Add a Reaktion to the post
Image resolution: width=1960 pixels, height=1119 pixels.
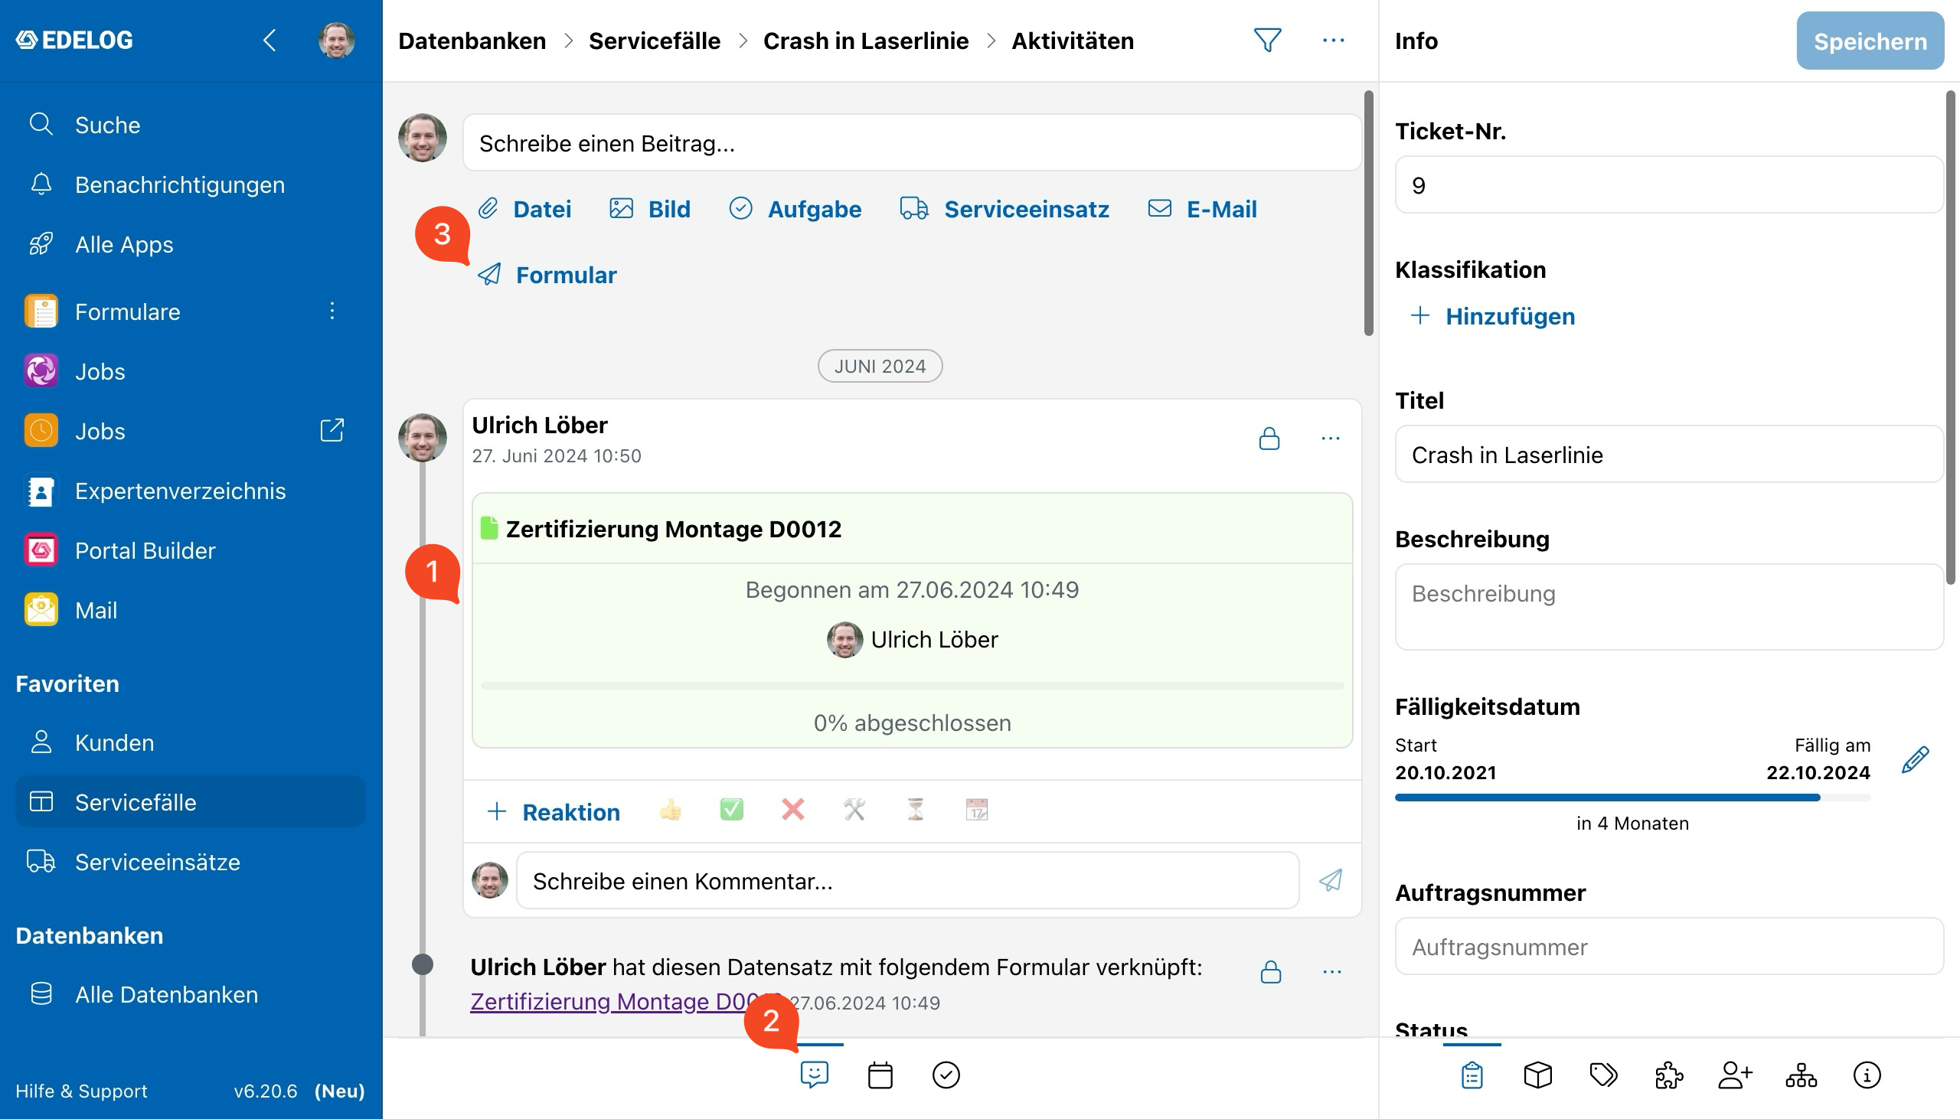pos(554,812)
